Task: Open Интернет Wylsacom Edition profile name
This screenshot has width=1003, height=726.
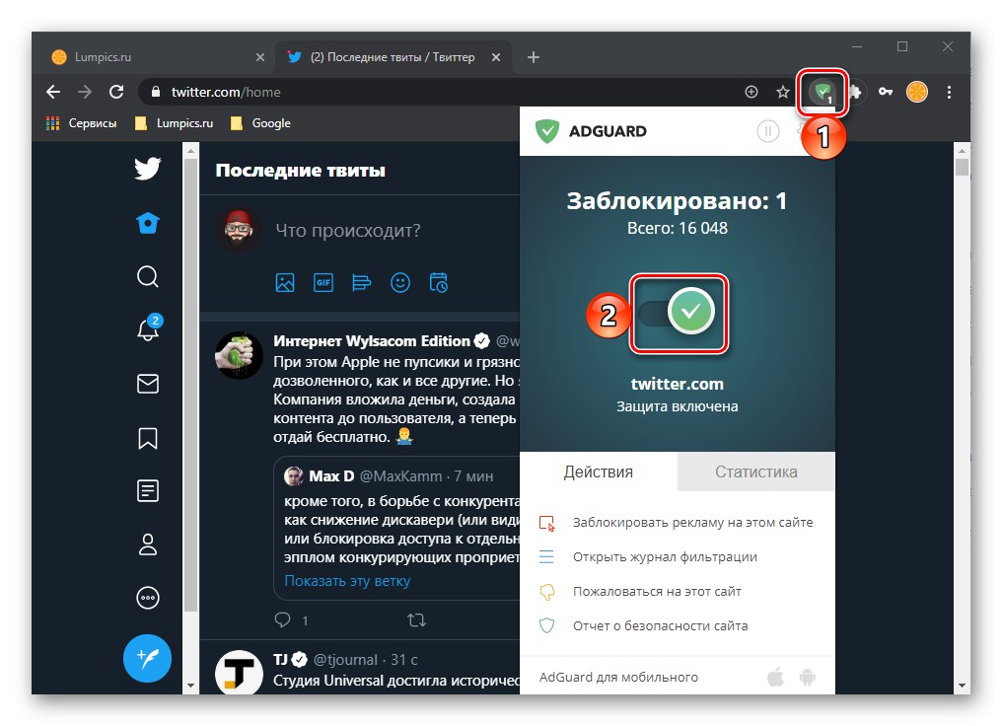Action: click(372, 341)
